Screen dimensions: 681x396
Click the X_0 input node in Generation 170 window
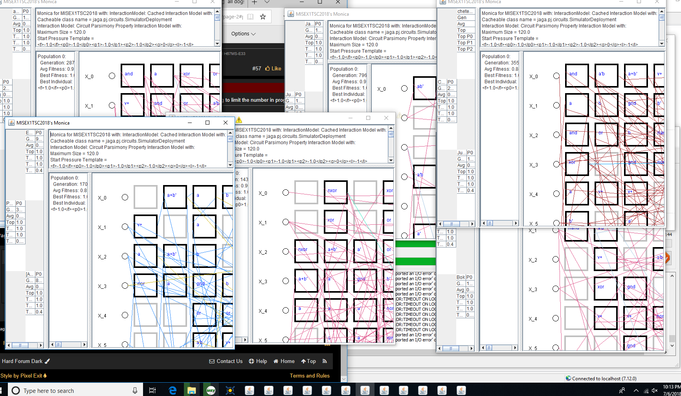click(125, 197)
